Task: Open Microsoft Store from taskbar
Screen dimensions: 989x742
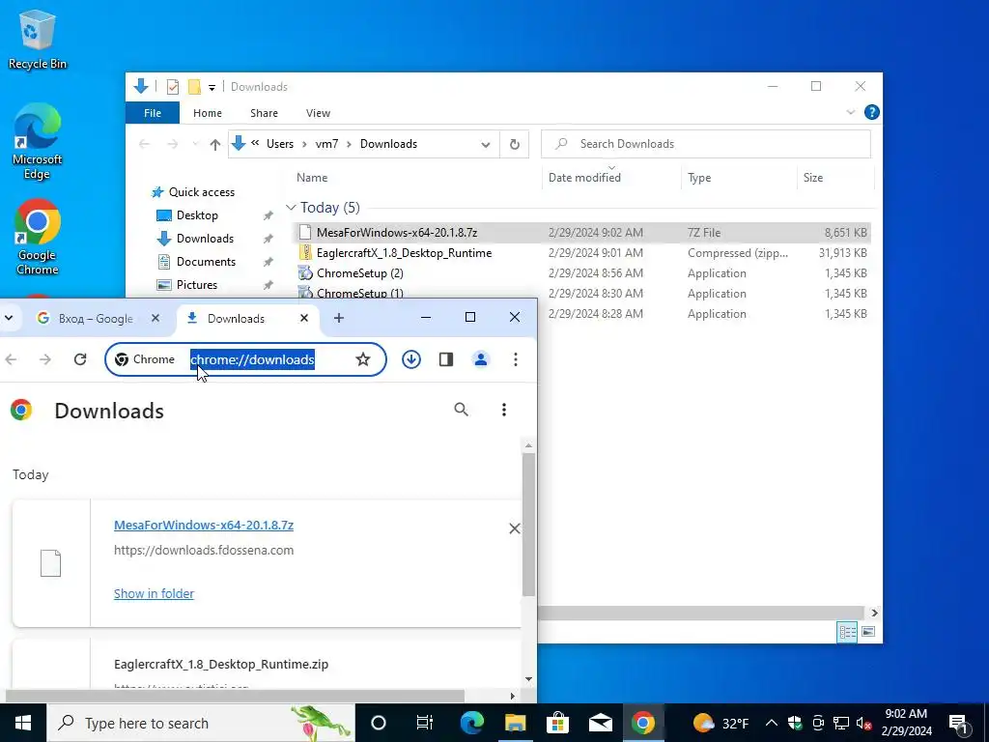Action: 557,723
